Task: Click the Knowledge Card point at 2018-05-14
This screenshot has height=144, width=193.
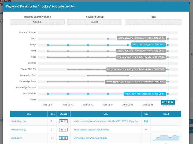Action: [108, 75]
